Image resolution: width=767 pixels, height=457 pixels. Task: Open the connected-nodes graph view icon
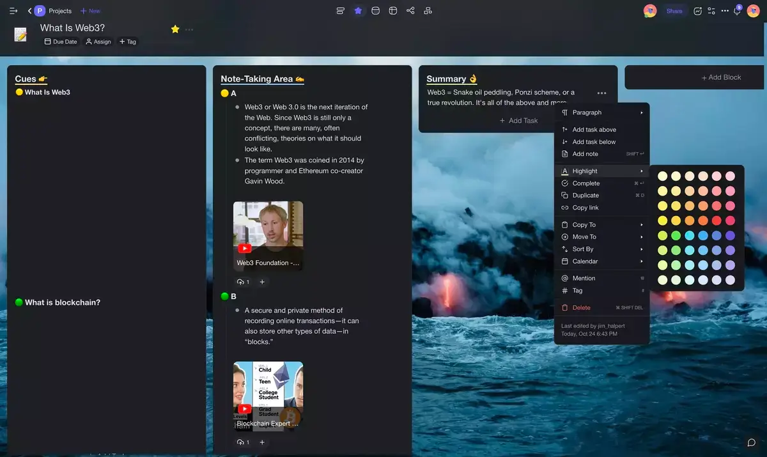tap(410, 11)
